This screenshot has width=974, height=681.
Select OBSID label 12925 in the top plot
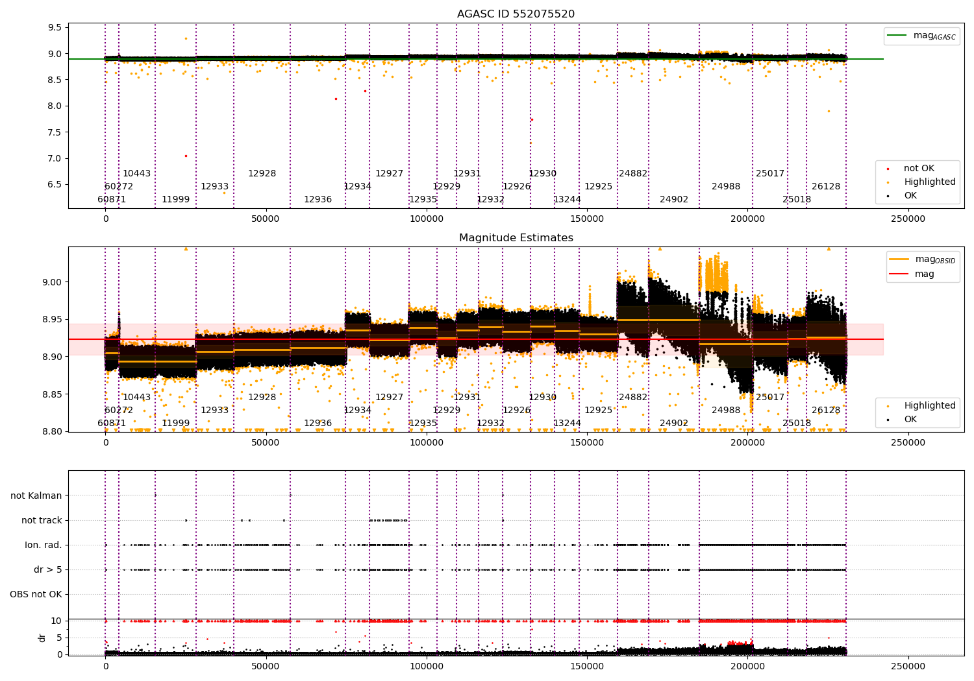(598, 187)
